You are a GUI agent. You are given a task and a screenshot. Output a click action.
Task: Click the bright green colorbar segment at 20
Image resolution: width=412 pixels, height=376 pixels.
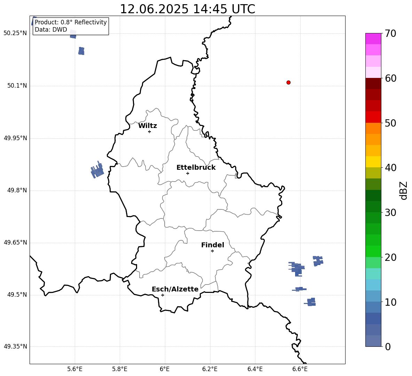pyautogui.click(x=373, y=251)
